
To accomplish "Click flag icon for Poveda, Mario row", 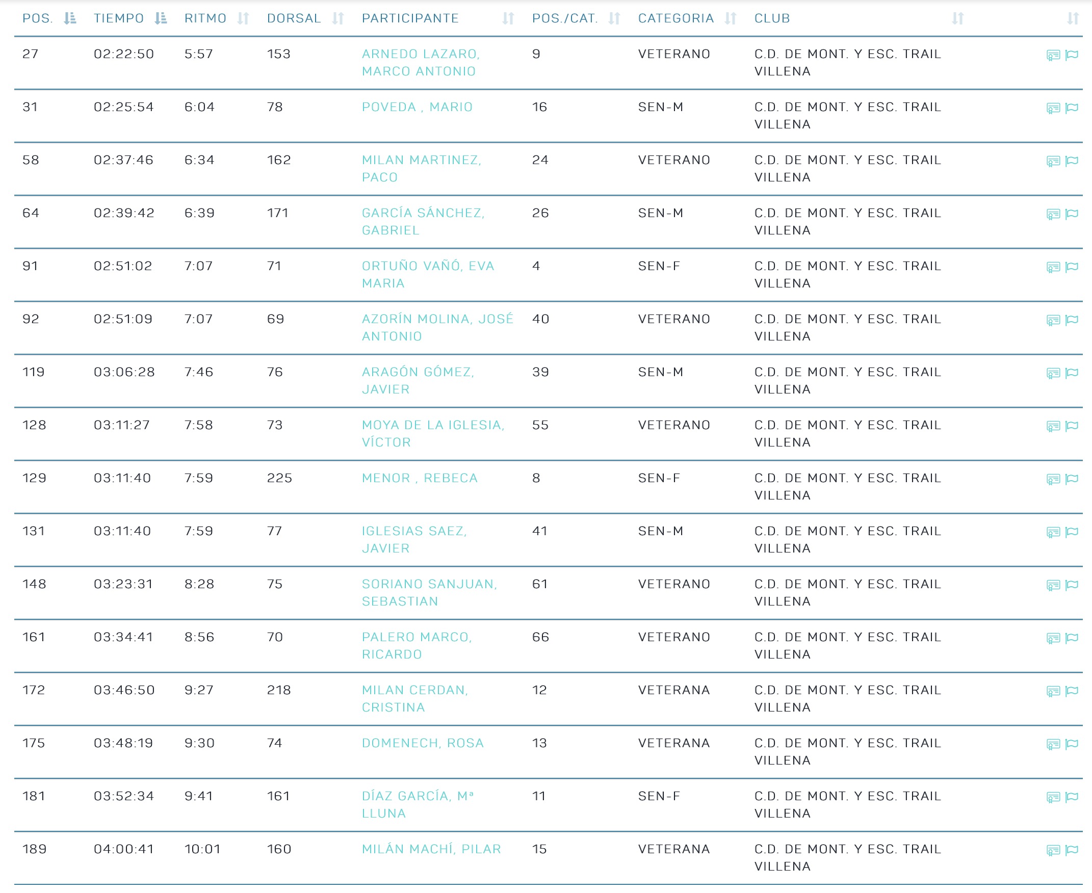I will point(1072,108).
